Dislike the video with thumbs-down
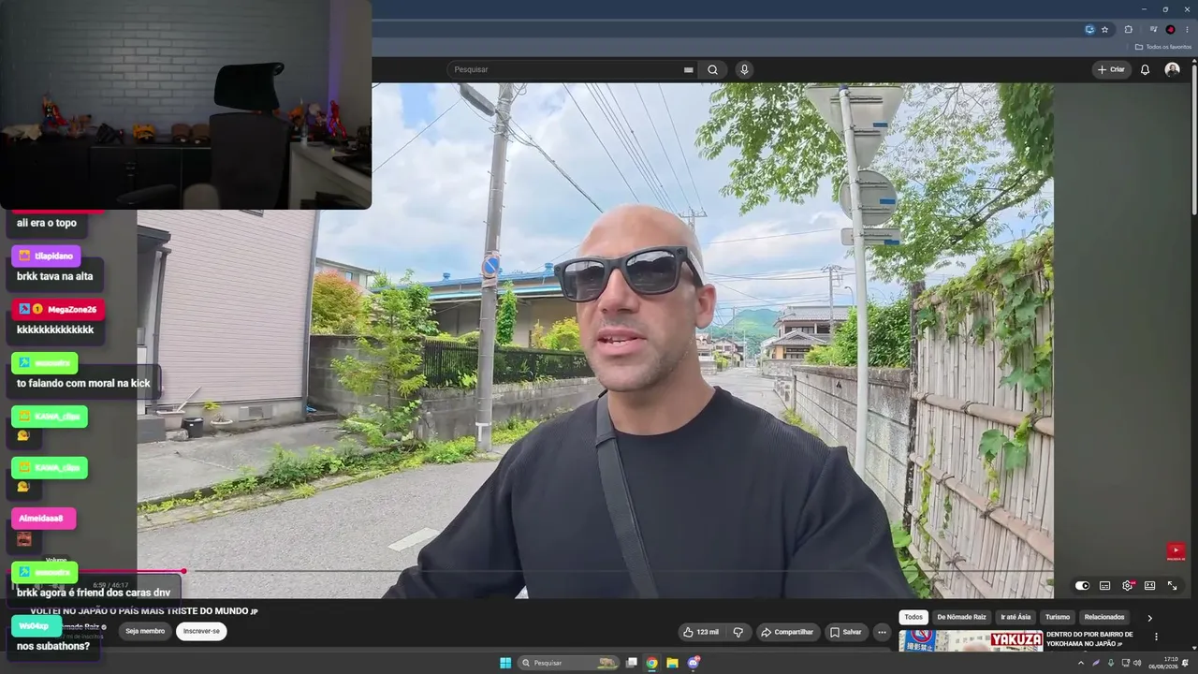The image size is (1198, 674). point(738,632)
